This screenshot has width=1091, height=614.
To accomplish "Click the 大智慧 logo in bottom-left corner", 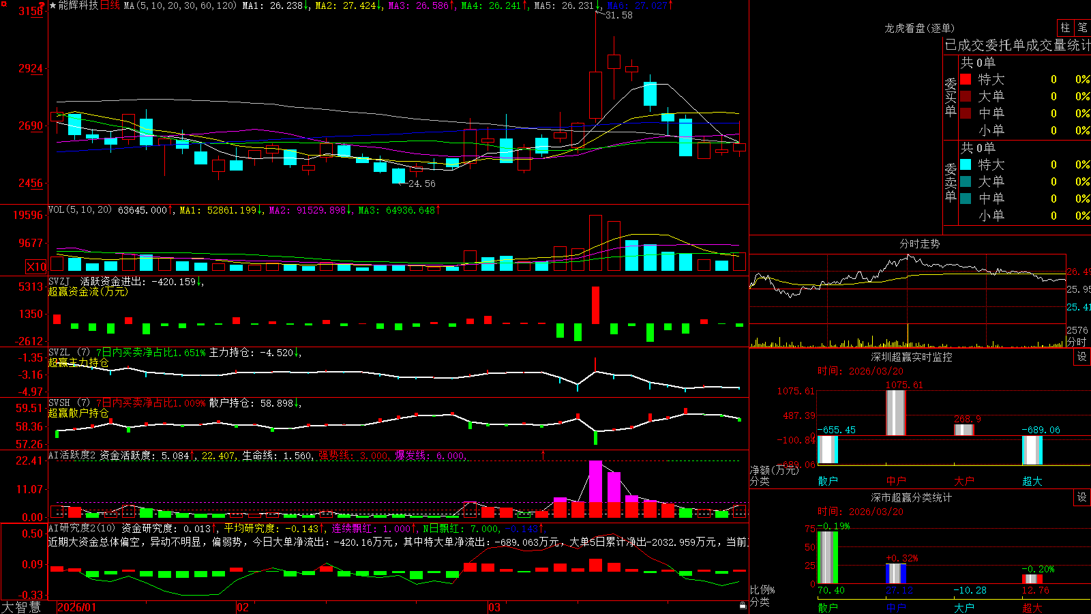I will click(x=21, y=607).
